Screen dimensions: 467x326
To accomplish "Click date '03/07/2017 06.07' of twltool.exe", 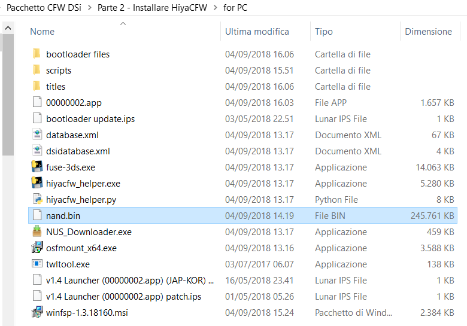I will pos(259,264).
